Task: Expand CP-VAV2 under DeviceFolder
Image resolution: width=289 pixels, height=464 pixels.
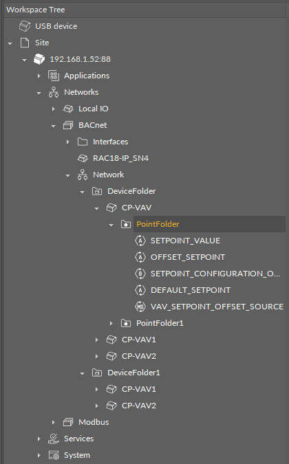Action: (97, 356)
